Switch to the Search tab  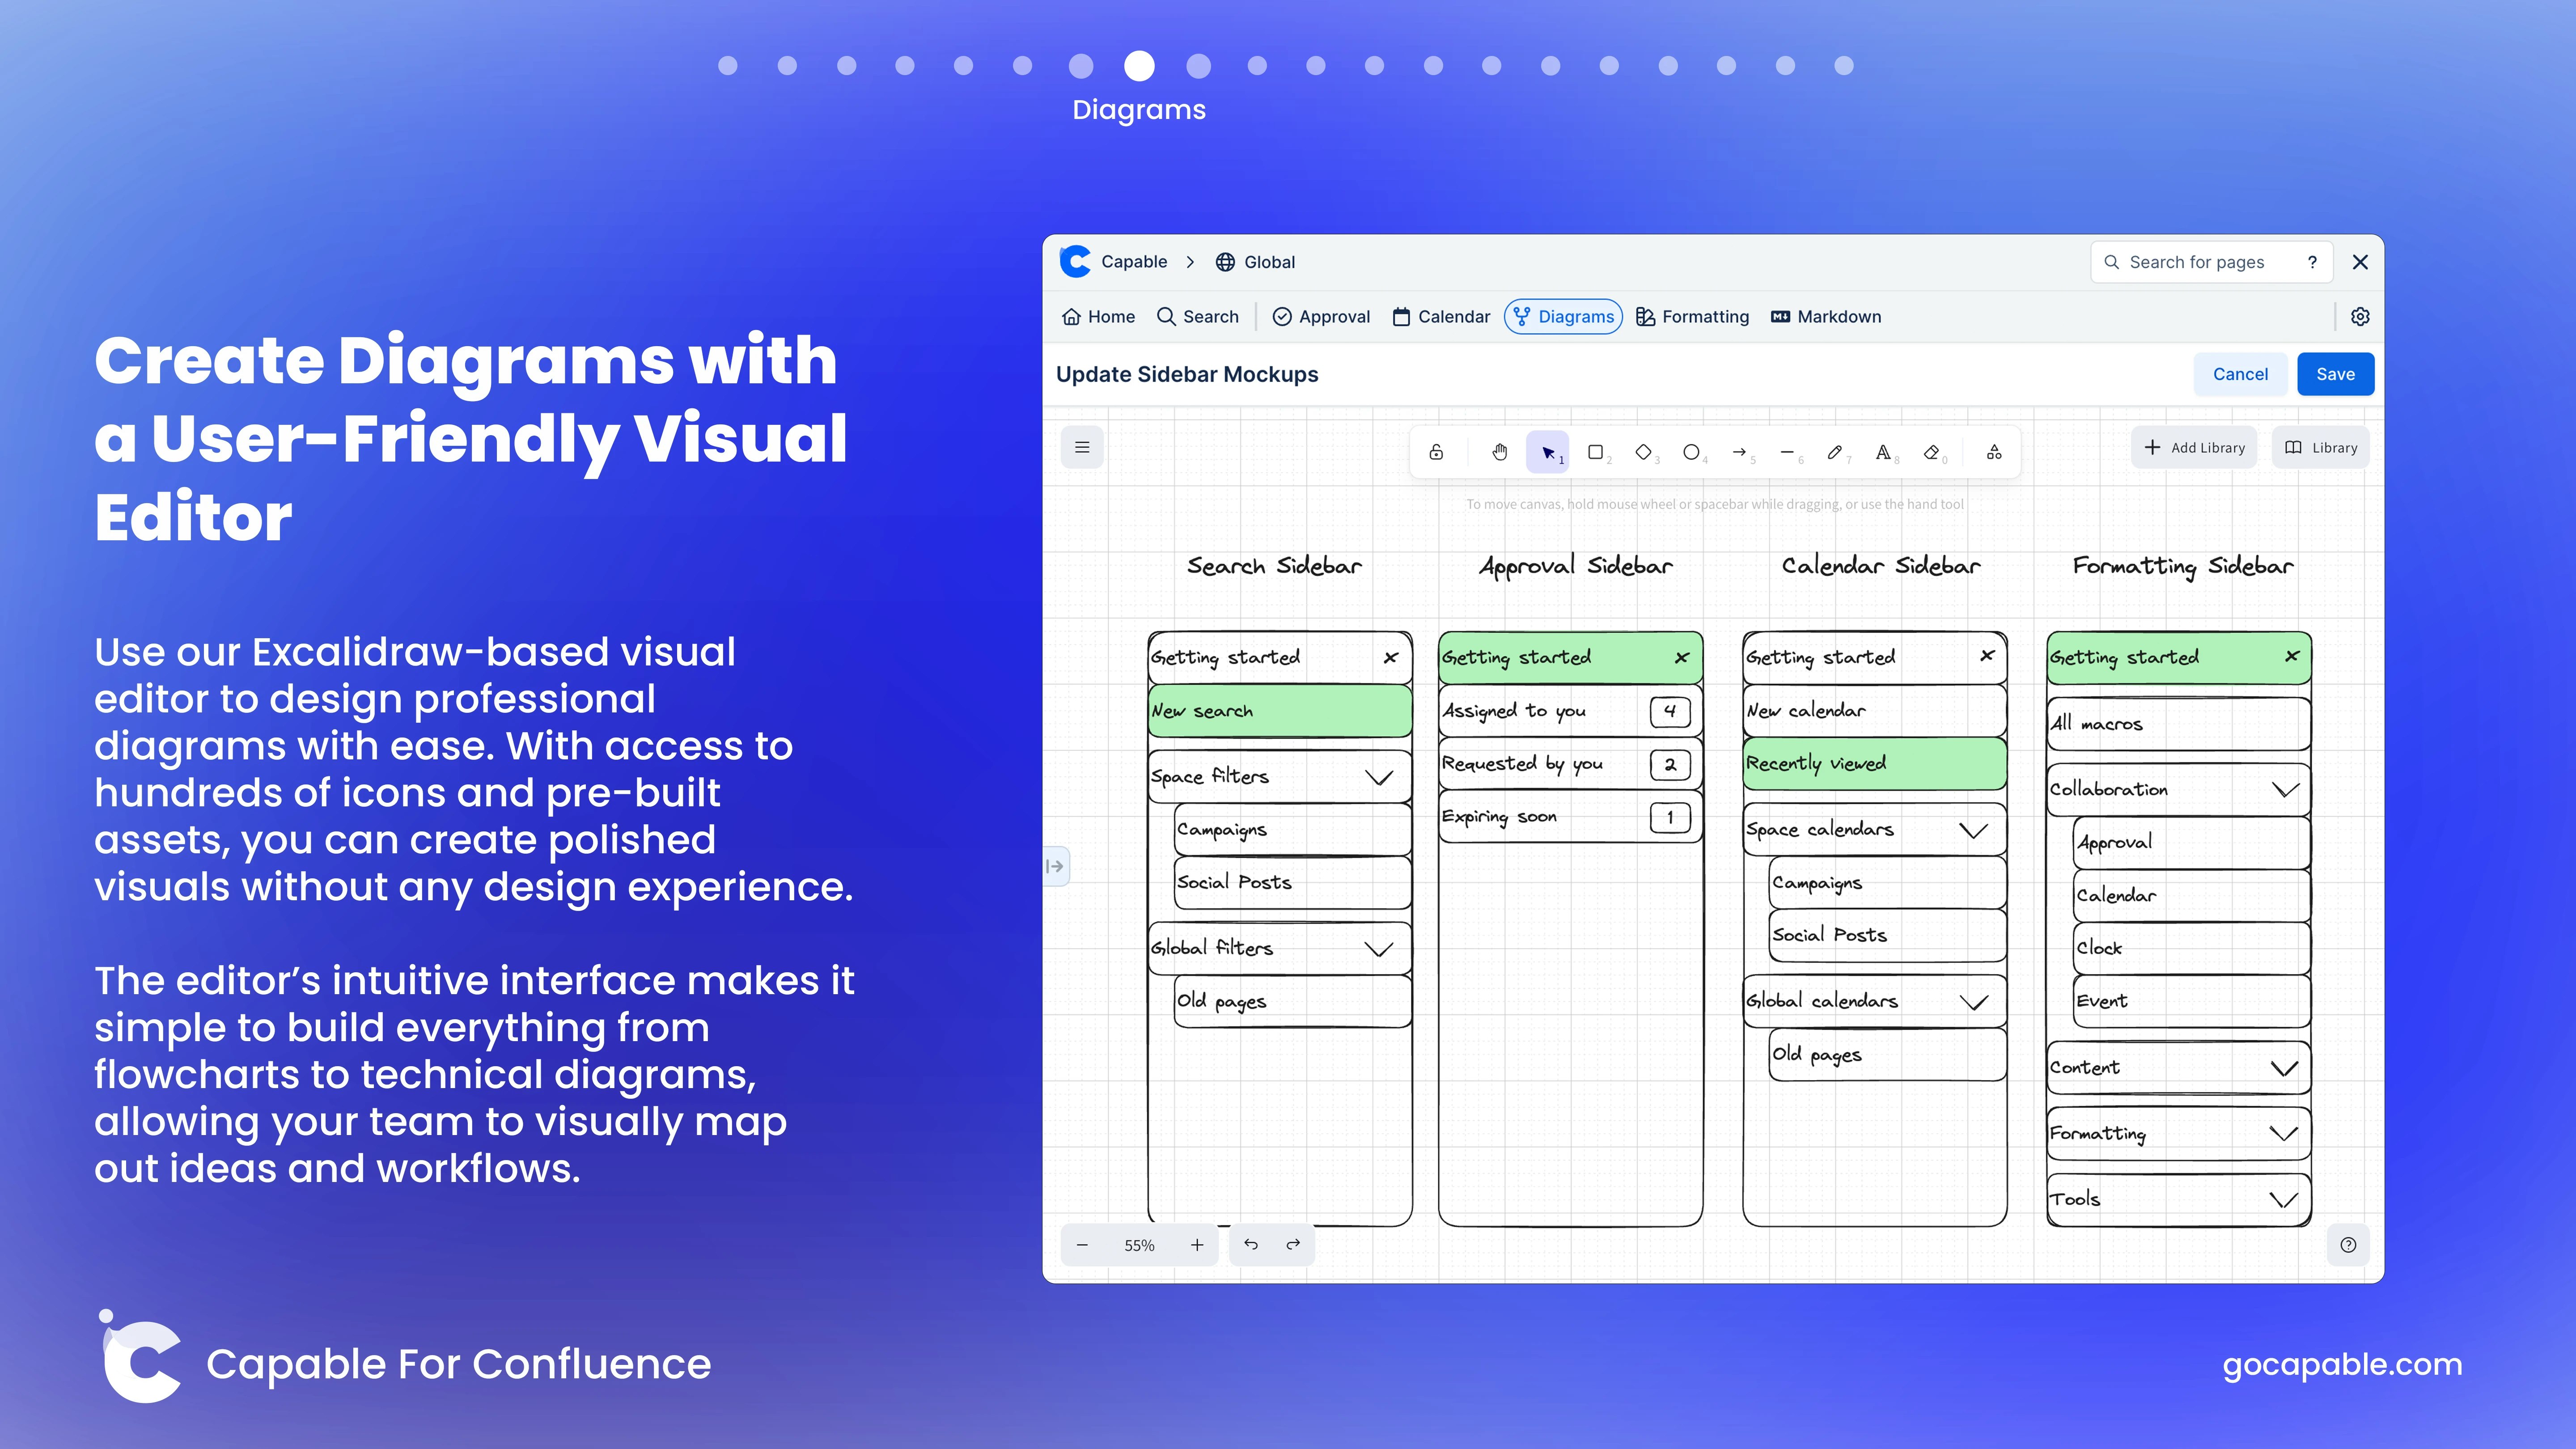point(1197,316)
